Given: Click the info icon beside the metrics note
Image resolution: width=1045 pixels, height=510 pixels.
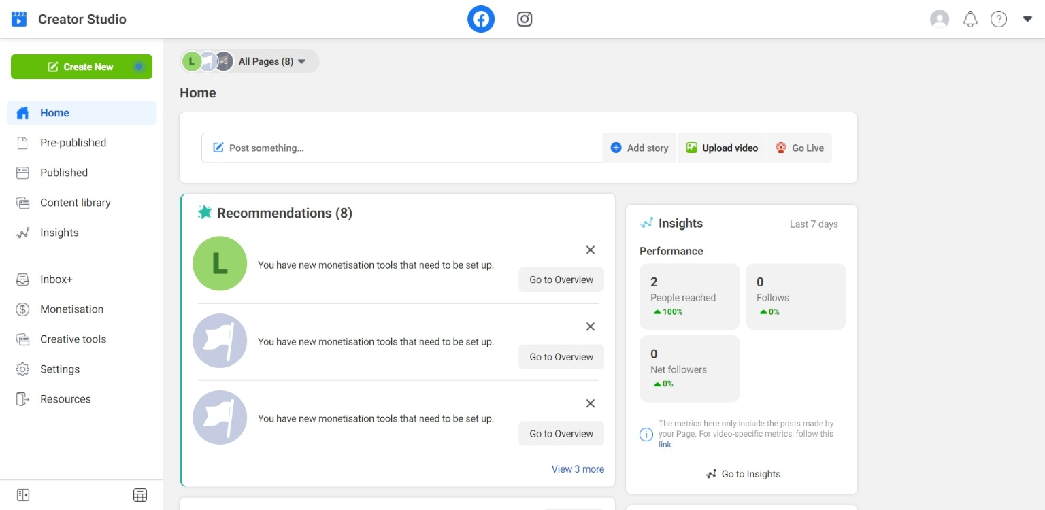Looking at the screenshot, I should pyautogui.click(x=646, y=434).
